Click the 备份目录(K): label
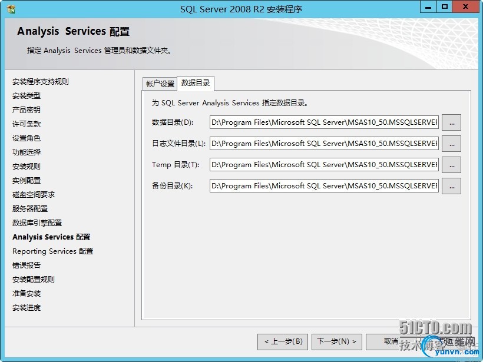The image size is (483, 362). [x=172, y=186]
